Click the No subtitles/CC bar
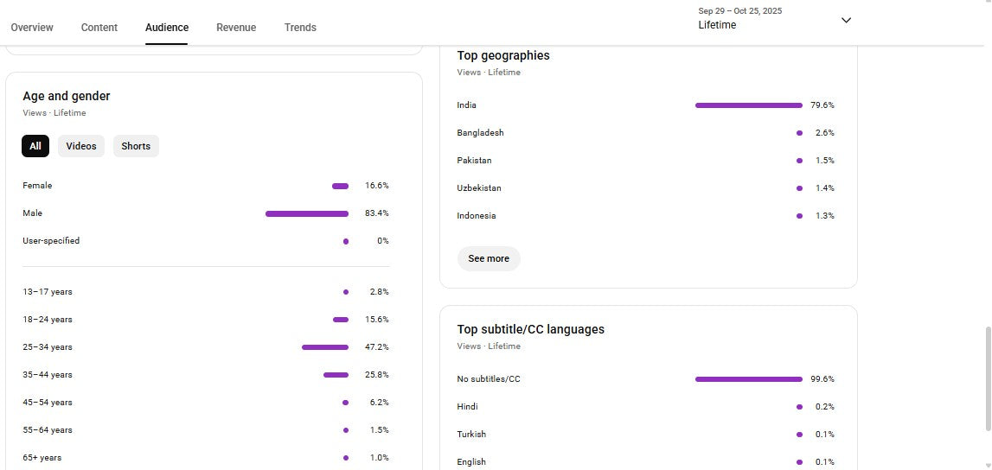The height and width of the screenshot is (470, 992). pos(748,379)
